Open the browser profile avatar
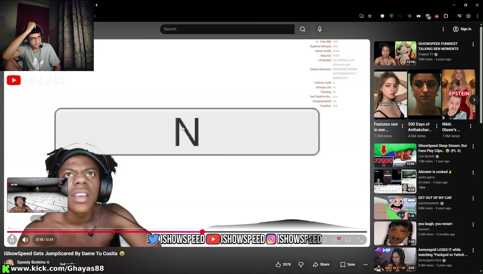 pyautogui.click(x=468, y=16)
